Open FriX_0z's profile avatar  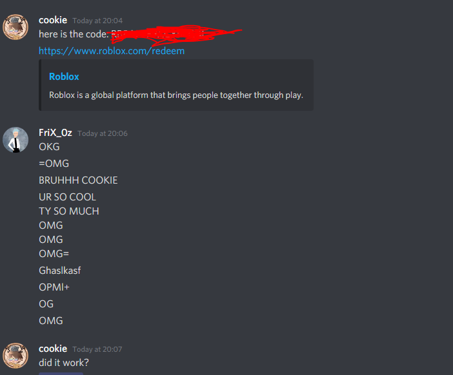click(15, 140)
